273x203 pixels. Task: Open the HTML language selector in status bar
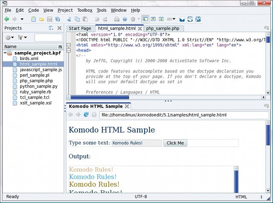[249, 197]
